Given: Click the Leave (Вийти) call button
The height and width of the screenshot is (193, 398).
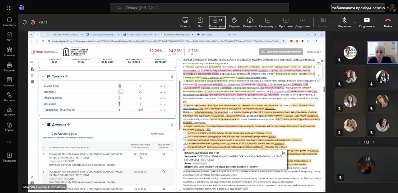Looking at the screenshot, I should 388,21.
